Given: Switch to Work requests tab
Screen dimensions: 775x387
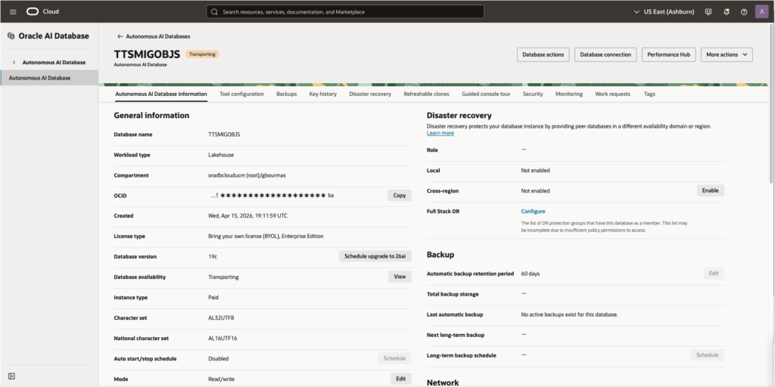Looking at the screenshot, I should [x=613, y=94].
